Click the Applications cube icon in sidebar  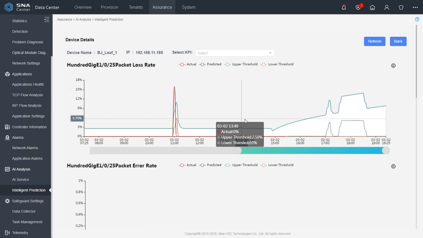tap(7, 74)
